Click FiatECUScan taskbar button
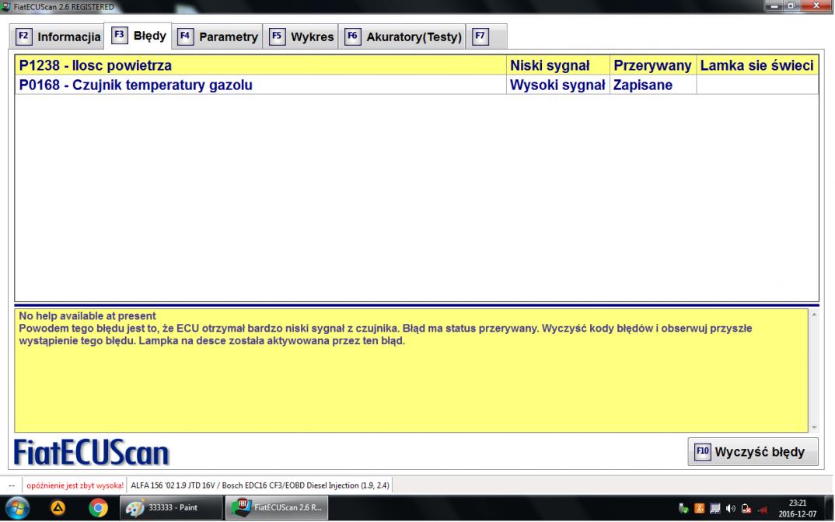The height and width of the screenshot is (522, 835). point(277,508)
